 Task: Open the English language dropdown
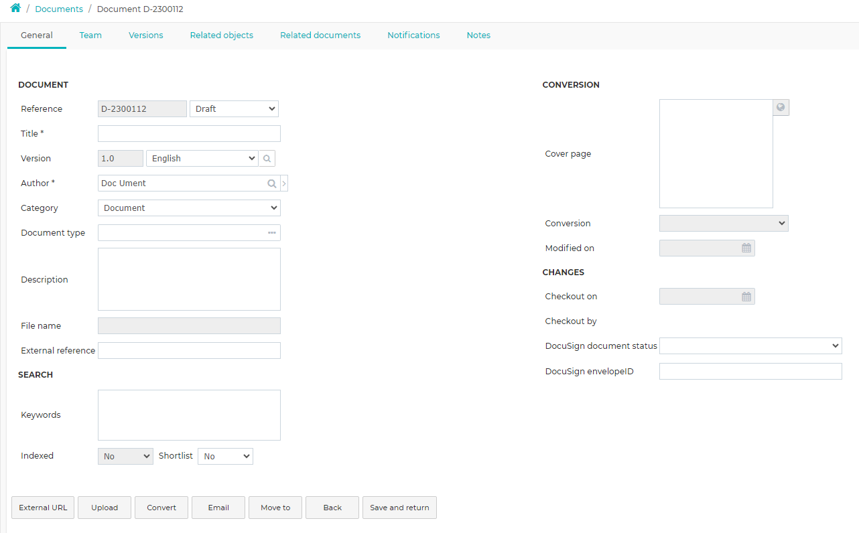pos(202,159)
